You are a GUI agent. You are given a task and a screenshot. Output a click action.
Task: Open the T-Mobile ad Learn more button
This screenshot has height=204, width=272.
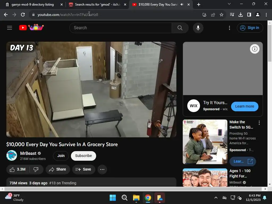(243, 161)
